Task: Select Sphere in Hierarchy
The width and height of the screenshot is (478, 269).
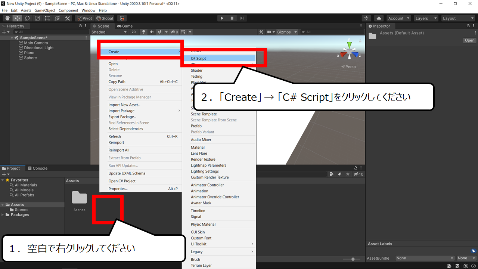Action: pos(30,58)
